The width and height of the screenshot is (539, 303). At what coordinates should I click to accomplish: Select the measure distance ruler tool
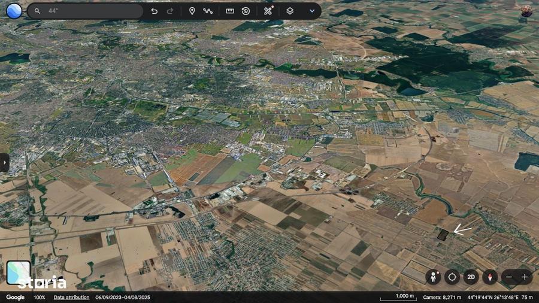(x=229, y=11)
